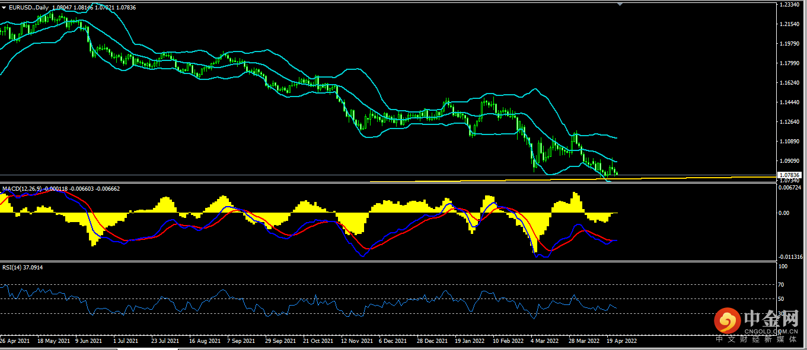The height and width of the screenshot is (350, 807).
Task: Select the MACD(12,26,9) indicator label
Action: [21, 189]
